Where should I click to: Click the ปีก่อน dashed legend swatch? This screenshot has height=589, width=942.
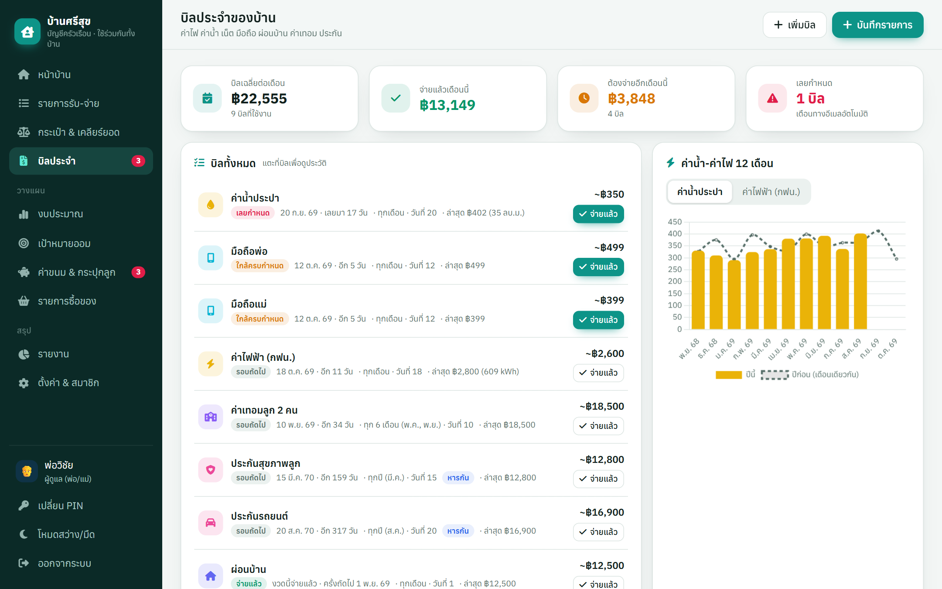click(x=775, y=375)
